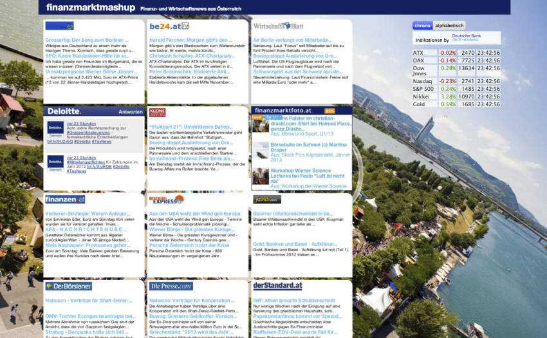
Task: Switch to alphabetisch sorting
Action: pos(449,26)
